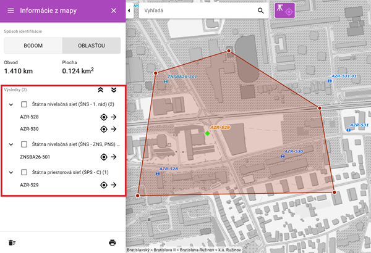The height and width of the screenshot is (253, 371).
Task: Check the Štátna priestorová sieť checkbox
Action: point(24,172)
